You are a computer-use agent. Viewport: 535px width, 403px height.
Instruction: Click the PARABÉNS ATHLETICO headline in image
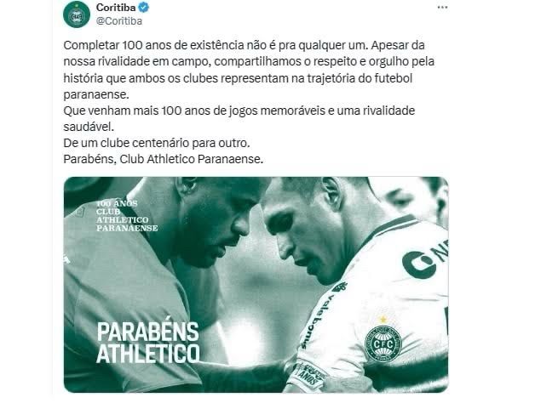pyautogui.click(x=148, y=343)
